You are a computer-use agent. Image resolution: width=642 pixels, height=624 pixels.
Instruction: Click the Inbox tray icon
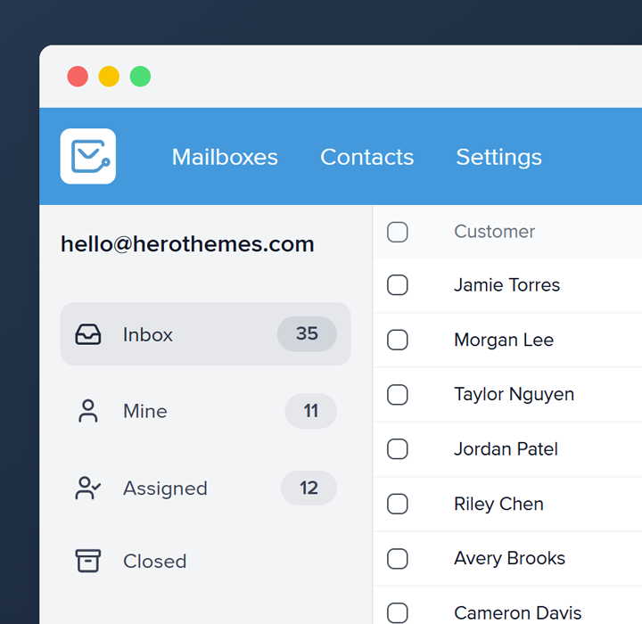88,334
